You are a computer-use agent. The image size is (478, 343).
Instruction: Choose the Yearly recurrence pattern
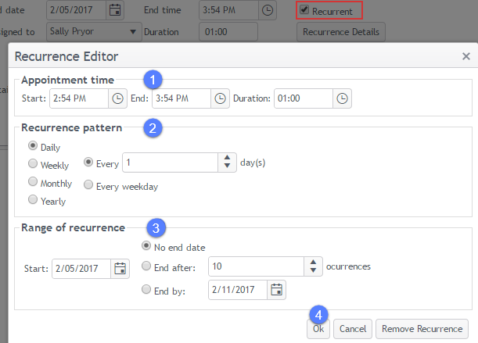[33, 200]
